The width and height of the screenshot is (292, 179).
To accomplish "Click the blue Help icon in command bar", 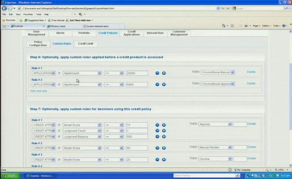I will [x=284, y=26].
